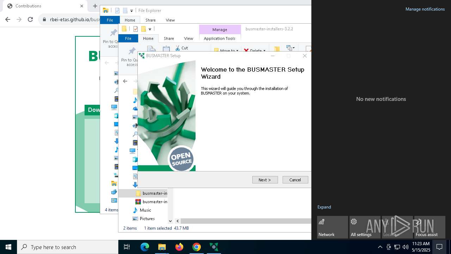Screen dimensions: 451x254
Task: Click the Cut scissors command in ribbon
Action: tap(181, 48)
